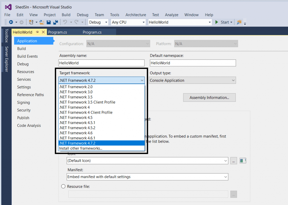
Task: Click the New Project toolbar icon
Action: pyautogui.click(x=31, y=22)
